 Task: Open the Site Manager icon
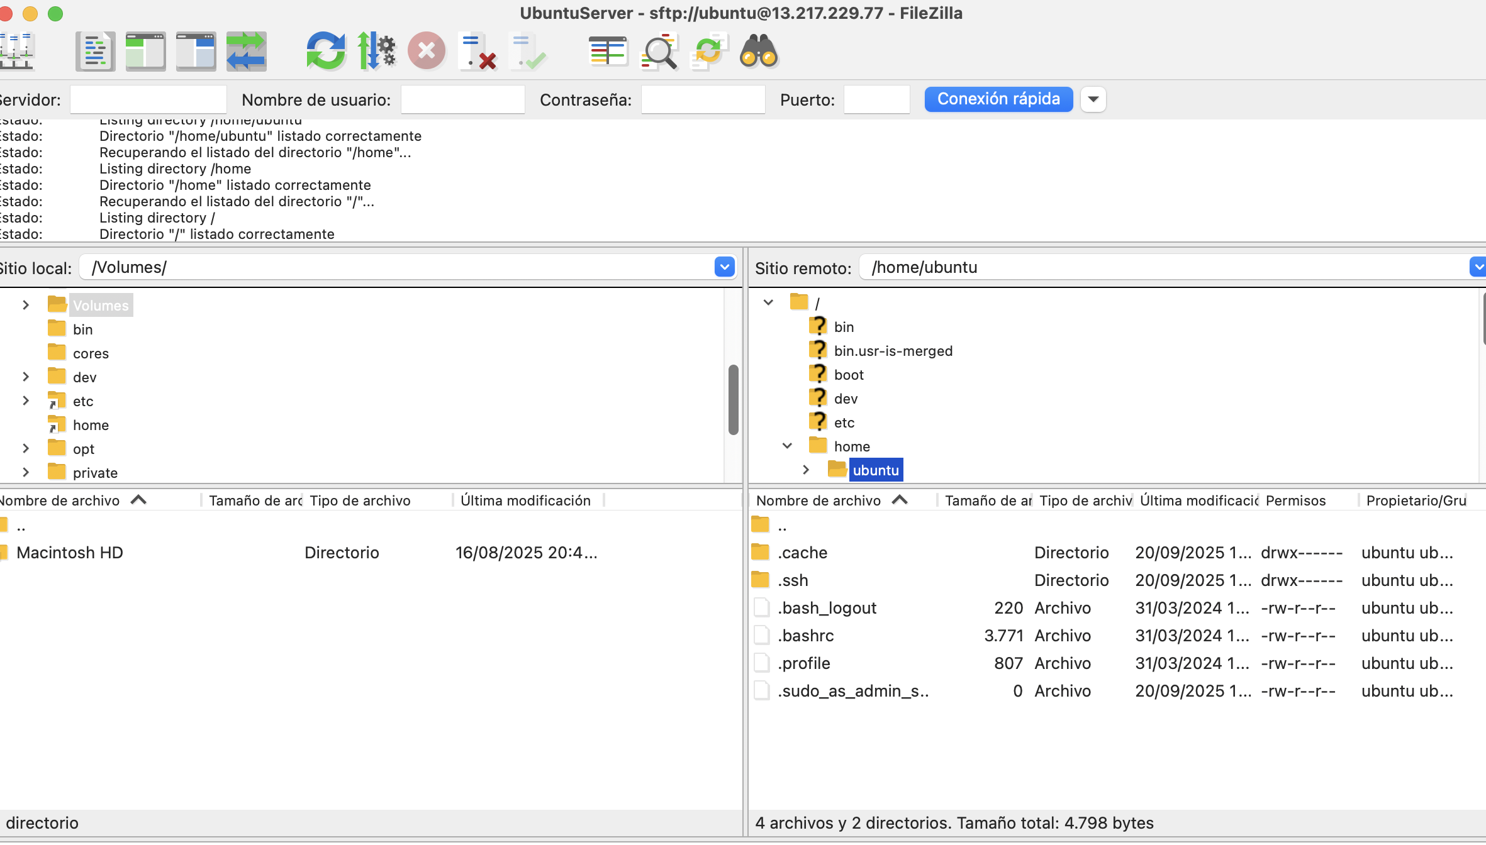pos(16,51)
